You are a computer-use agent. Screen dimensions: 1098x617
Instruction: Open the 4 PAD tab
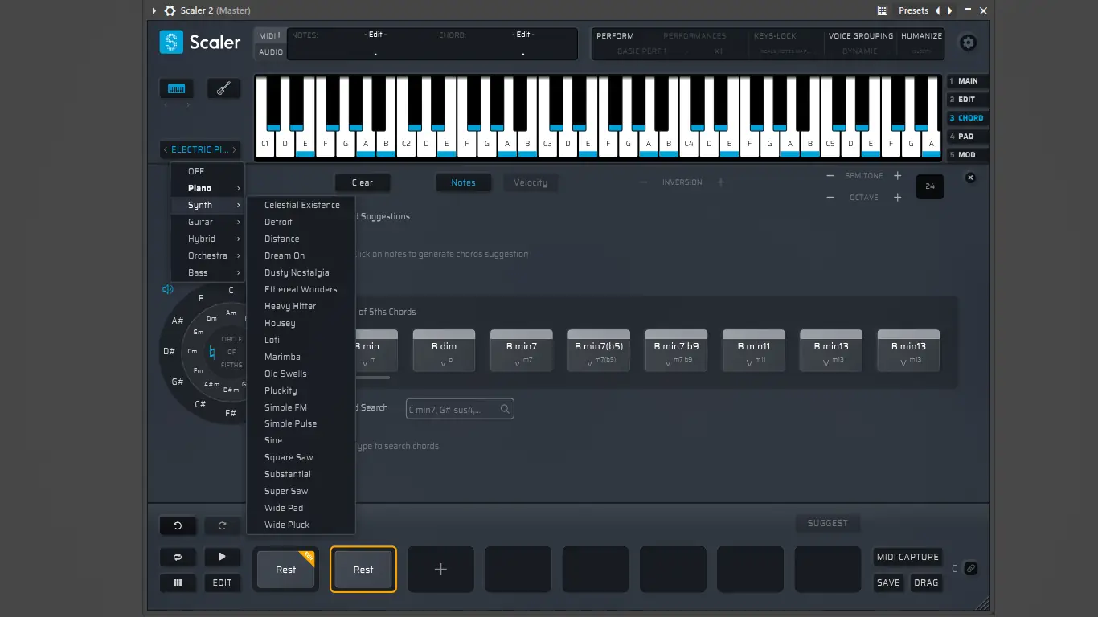968,137
